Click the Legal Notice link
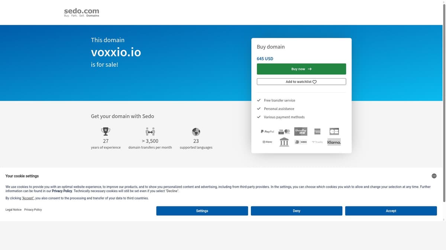 [x=13, y=210]
